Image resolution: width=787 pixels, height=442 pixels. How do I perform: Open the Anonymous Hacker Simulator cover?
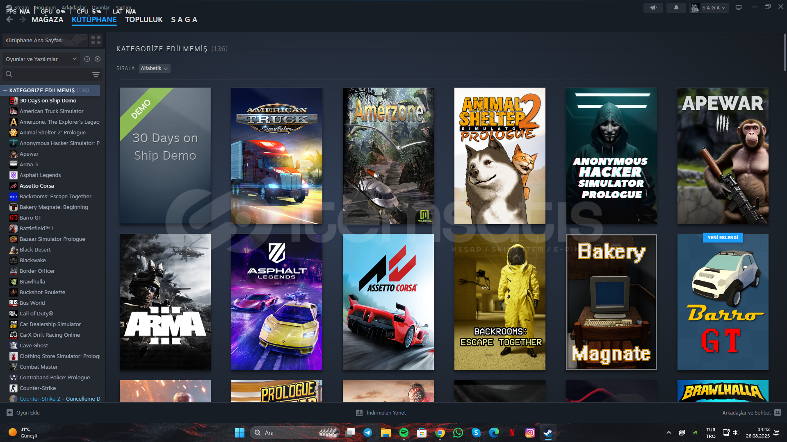pyautogui.click(x=611, y=156)
